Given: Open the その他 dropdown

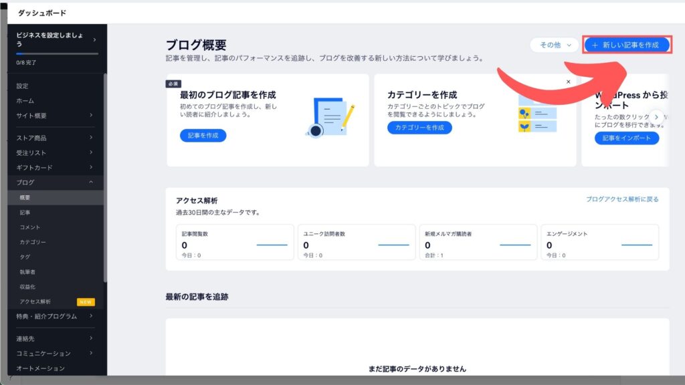Looking at the screenshot, I should pyautogui.click(x=555, y=45).
